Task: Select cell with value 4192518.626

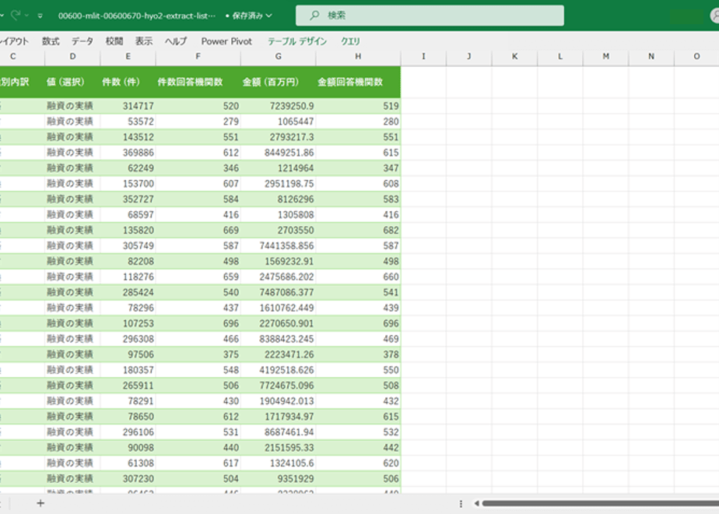Action: click(279, 370)
